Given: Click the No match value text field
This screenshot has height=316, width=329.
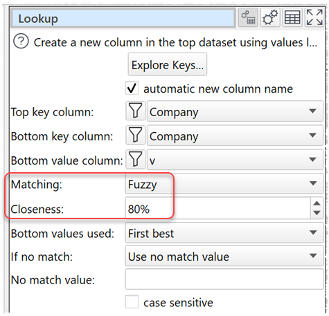Looking at the screenshot, I should pyautogui.click(x=224, y=279).
